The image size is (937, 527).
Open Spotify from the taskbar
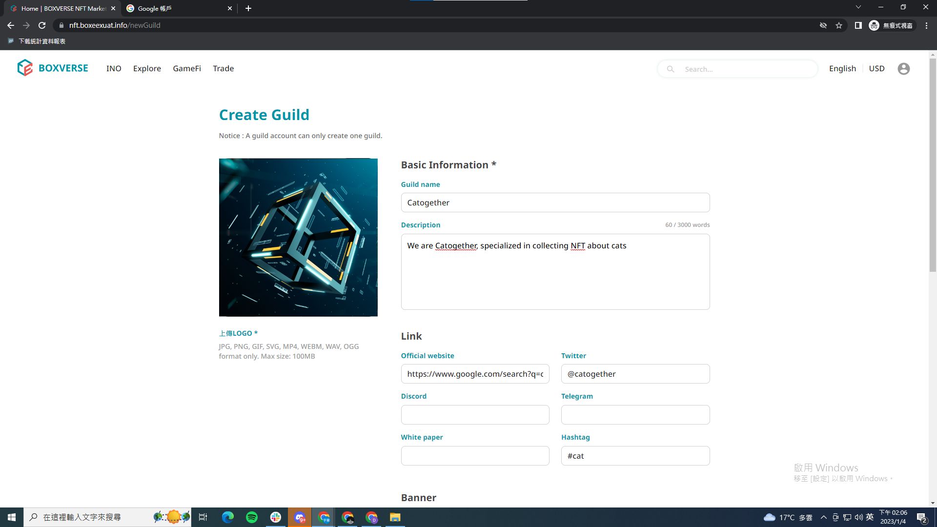tap(252, 517)
